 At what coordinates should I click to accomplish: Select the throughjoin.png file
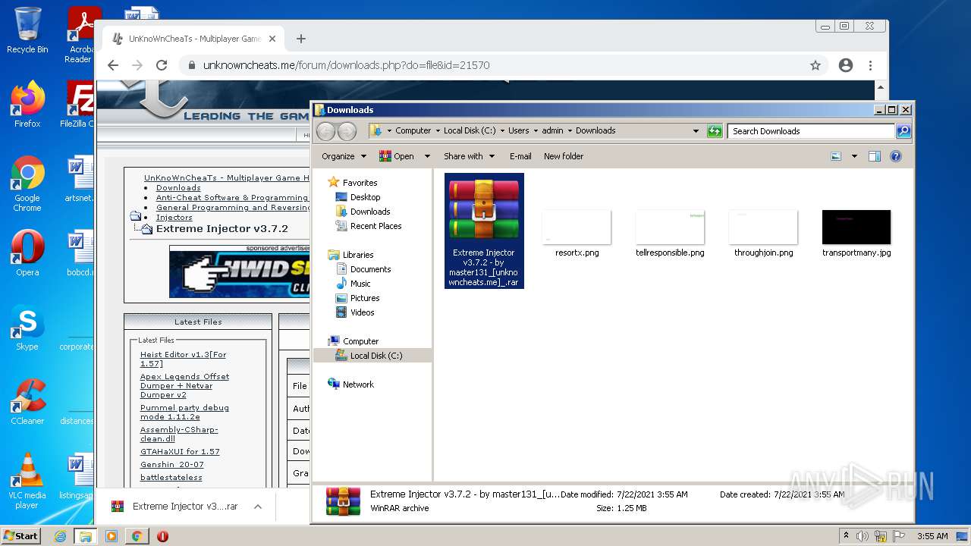click(763, 234)
